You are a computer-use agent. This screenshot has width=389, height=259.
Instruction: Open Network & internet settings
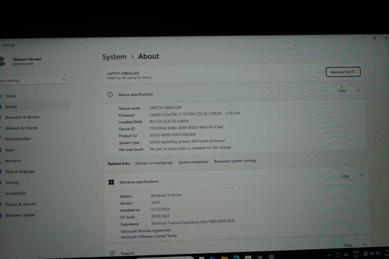click(x=21, y=128)
